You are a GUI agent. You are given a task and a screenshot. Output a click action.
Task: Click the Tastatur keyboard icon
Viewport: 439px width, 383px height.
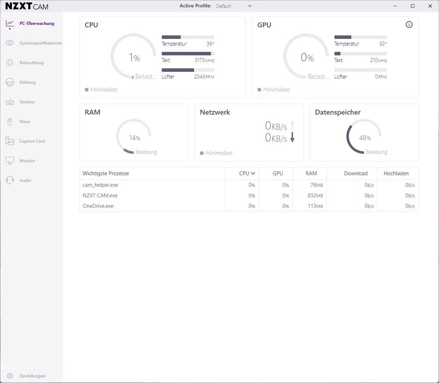10,102
